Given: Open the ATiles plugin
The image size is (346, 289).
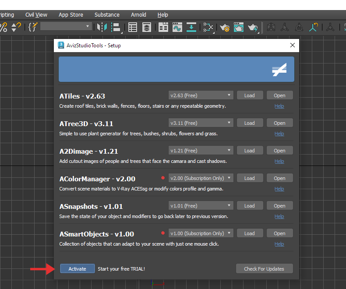Looking at the screenshot, I should (279, 95).
